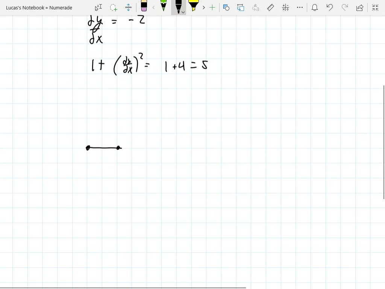
Task: Open the black pen thickness dropdown
Action: (x=183, y=12)
